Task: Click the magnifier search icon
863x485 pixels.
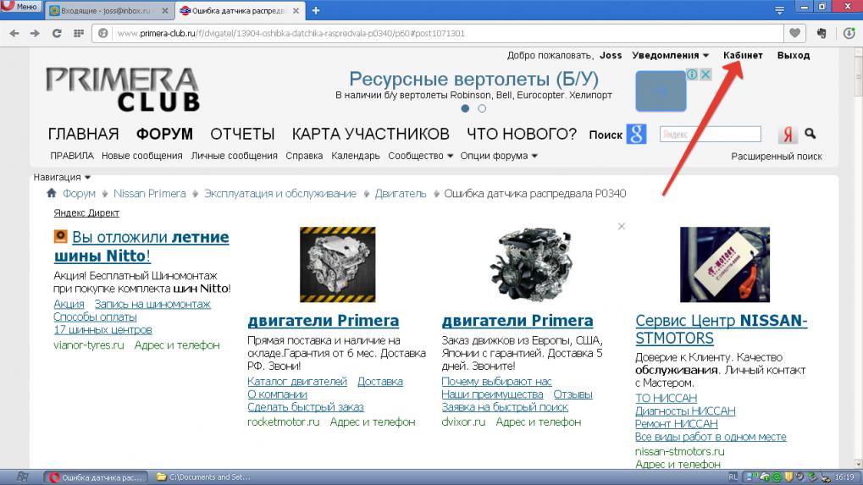Action: pyautogui.click(x=810, y=133)
